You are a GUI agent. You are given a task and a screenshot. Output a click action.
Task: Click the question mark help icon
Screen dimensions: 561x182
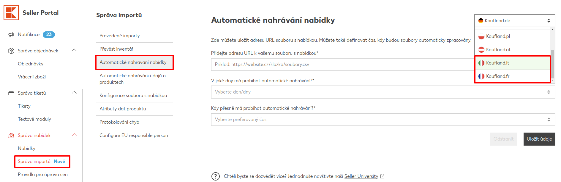click(x=216, y=176)
